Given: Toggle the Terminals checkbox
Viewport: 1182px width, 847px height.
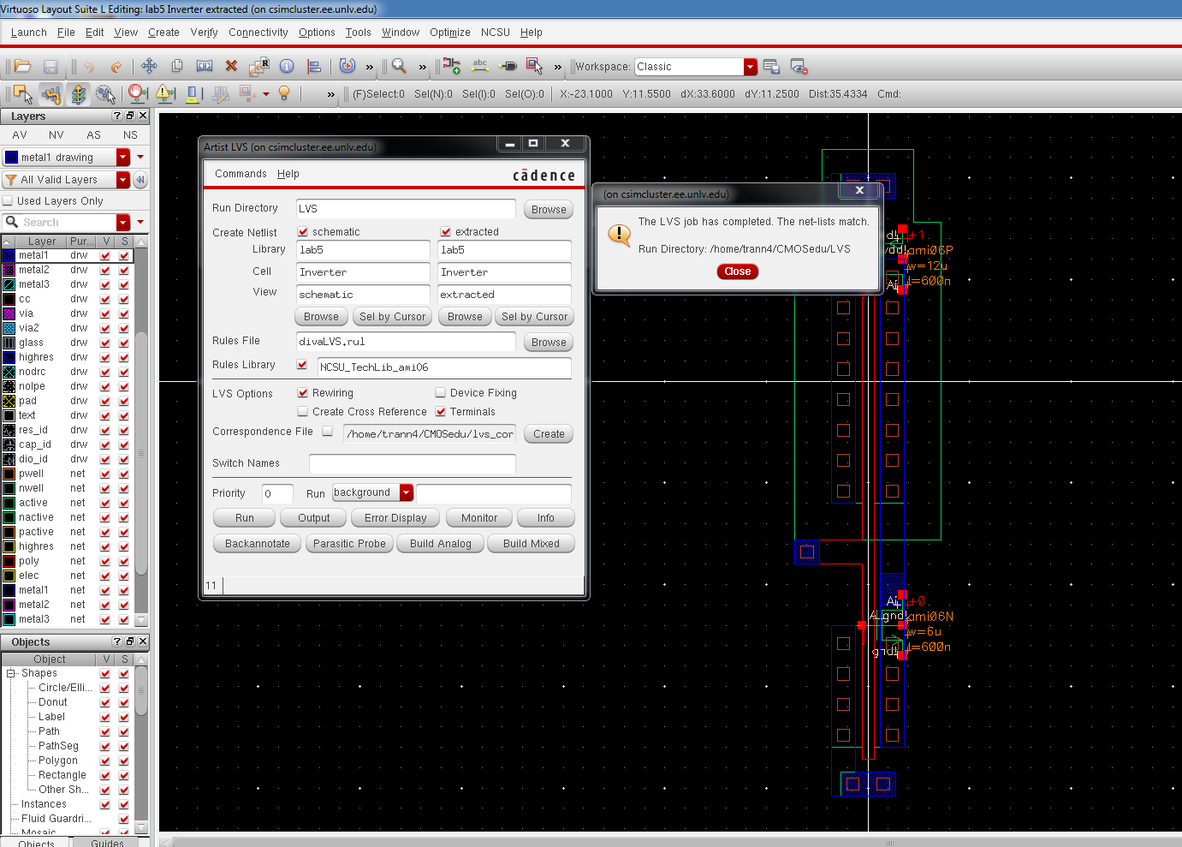Looking at the screenshot, I should click(x=441, y=412).
